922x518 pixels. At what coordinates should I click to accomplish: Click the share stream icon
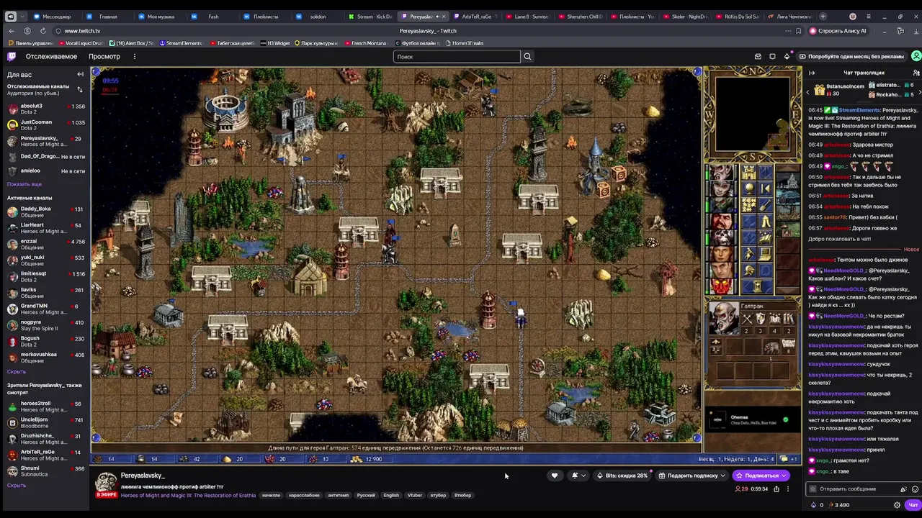(776, 489)
